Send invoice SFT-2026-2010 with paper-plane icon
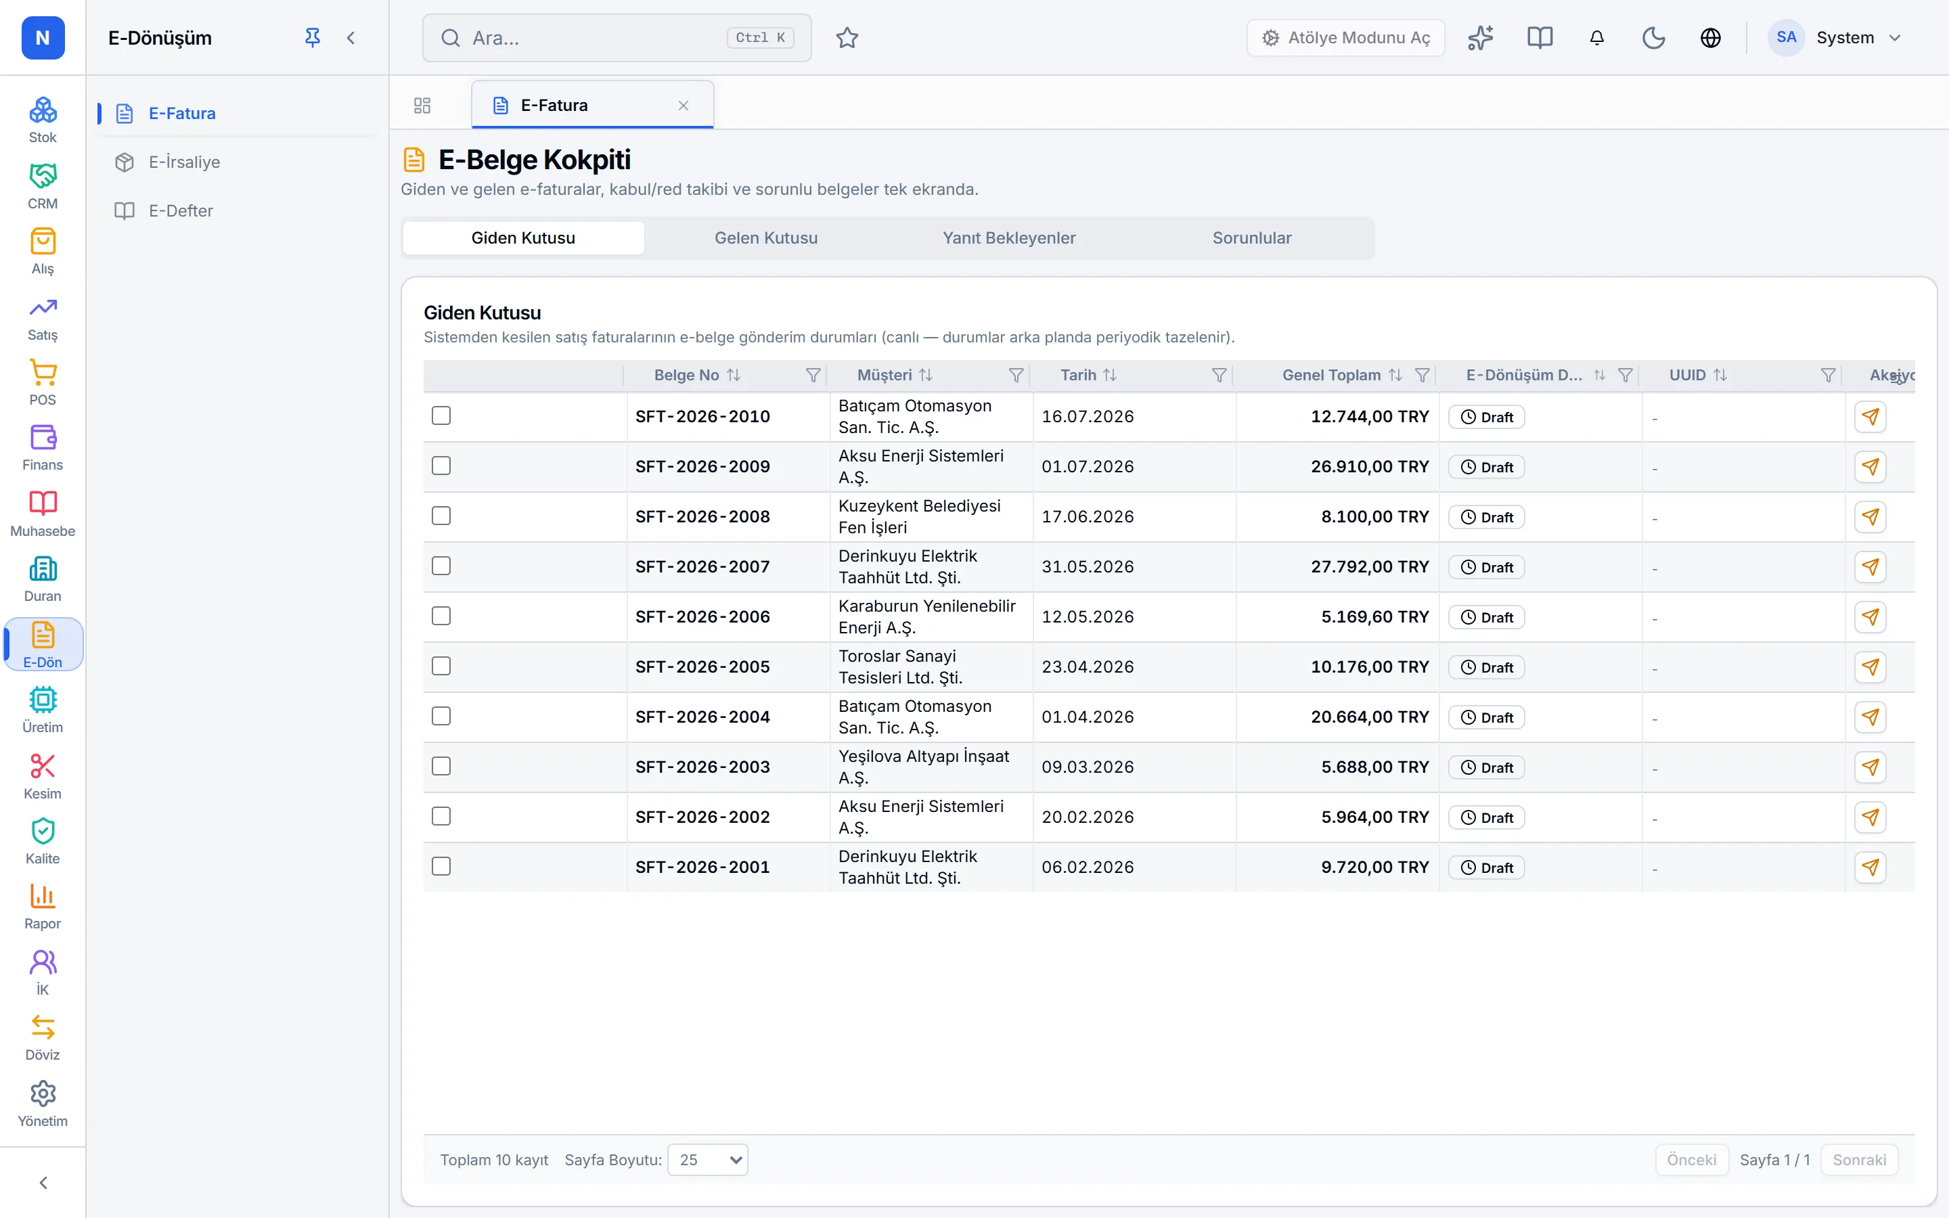 pos(1870,416)
